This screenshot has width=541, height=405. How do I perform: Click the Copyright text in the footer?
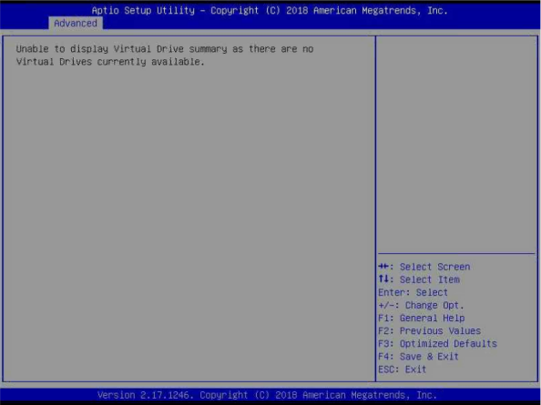[223, 395]
